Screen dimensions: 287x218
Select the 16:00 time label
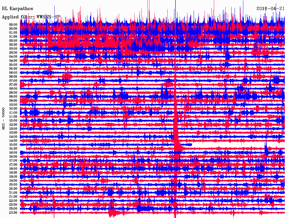coord(13,153)
